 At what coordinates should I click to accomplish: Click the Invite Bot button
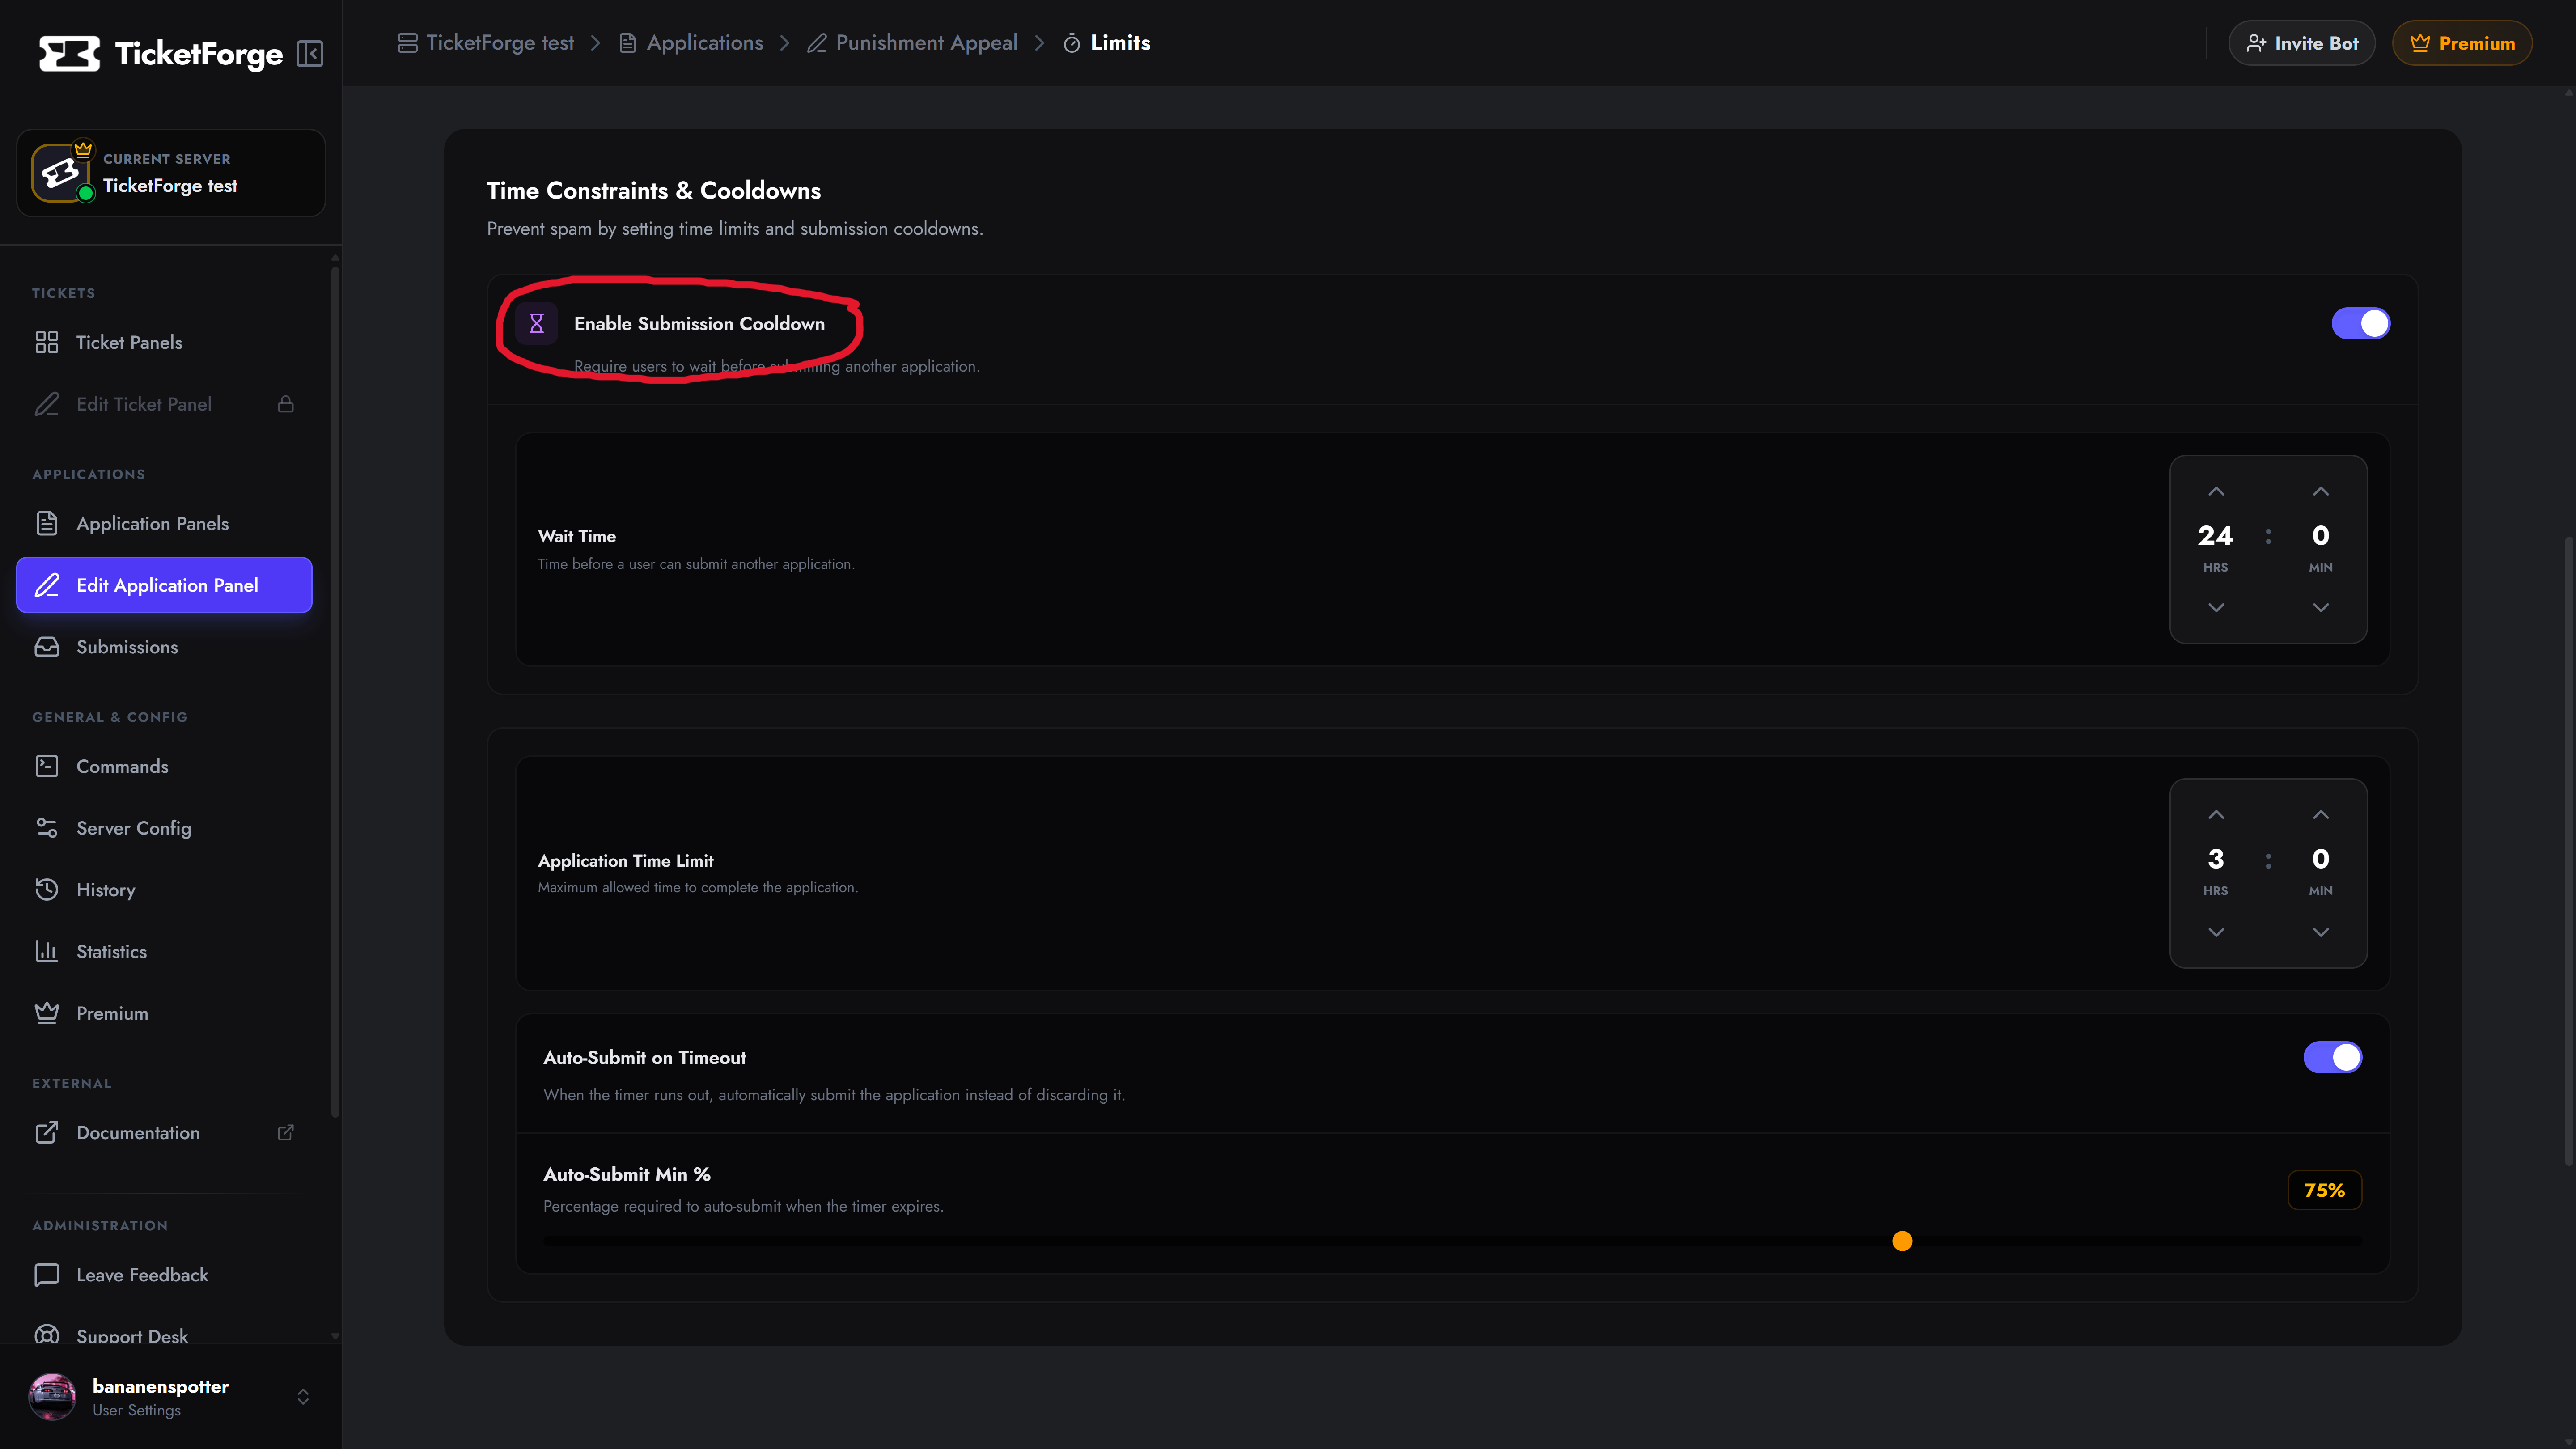[x=2302, y=43]
